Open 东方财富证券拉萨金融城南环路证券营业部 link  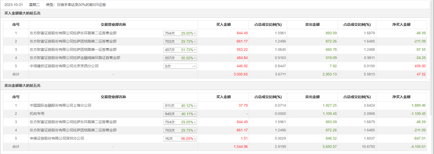click(x=75, y=58)
